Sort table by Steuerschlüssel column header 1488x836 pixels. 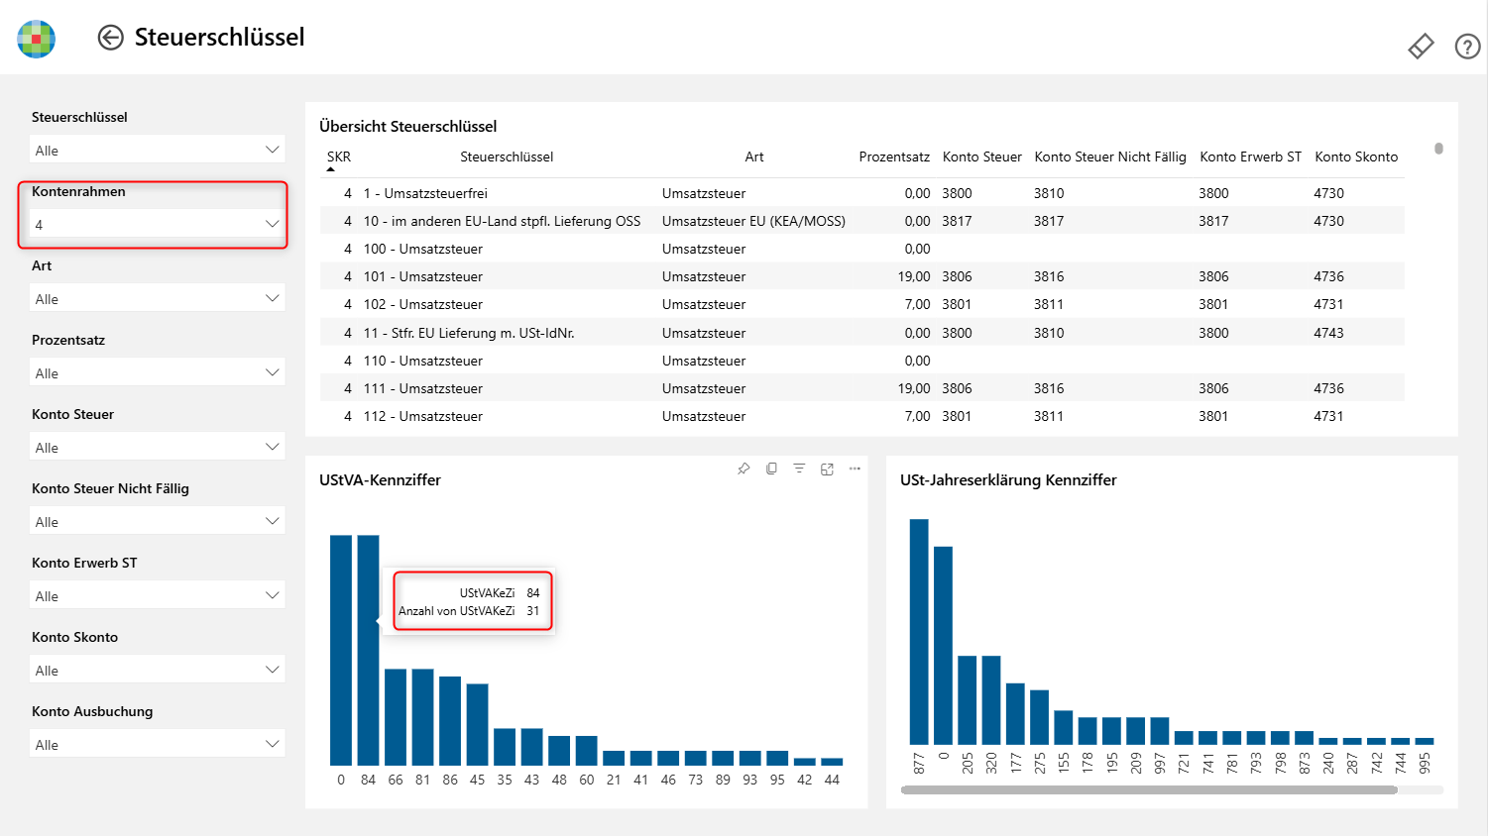[507, 157]
